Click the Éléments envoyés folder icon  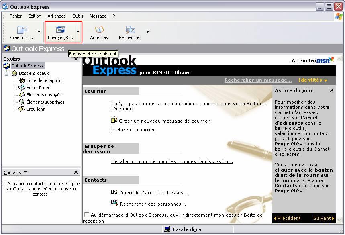click(22, 95)
